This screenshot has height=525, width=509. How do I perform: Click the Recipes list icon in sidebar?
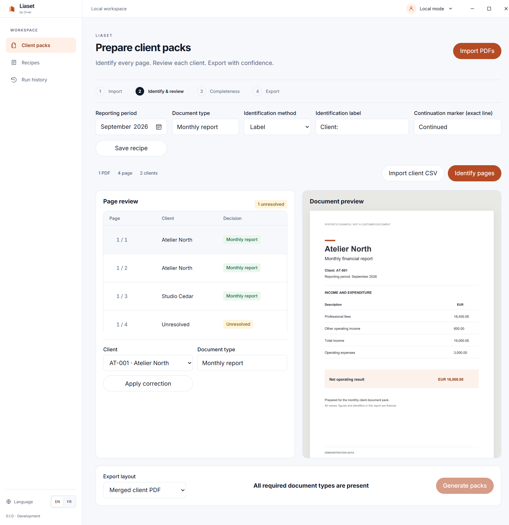14,62
